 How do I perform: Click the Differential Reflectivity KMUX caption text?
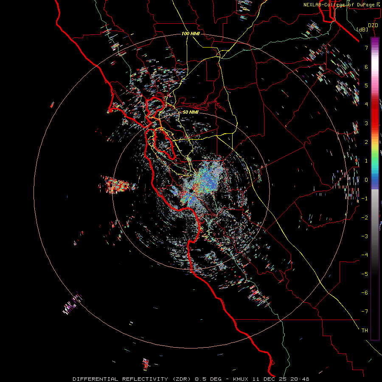pos(191,379)
